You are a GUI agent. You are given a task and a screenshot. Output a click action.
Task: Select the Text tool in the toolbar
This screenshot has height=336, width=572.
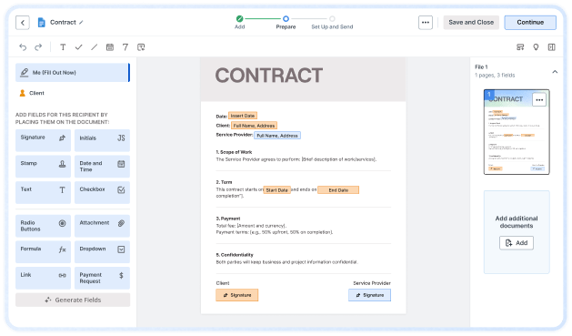[63, 47]
